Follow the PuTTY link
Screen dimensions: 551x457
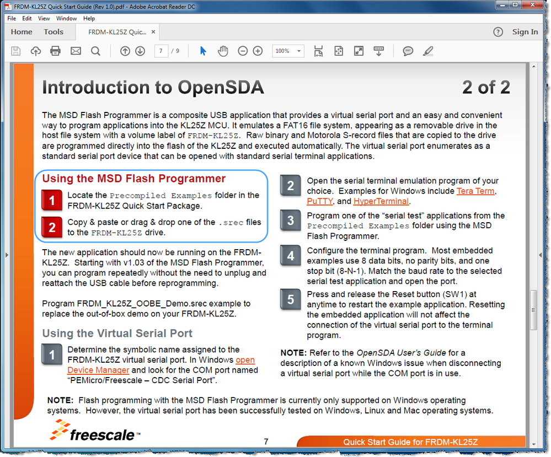click(x=320, y=201)
